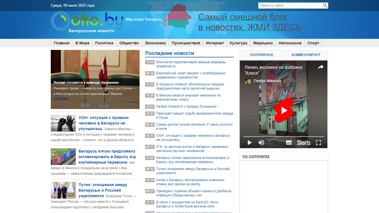Go to the Спорт section
This screenshot has width=379, height=213.
(x=313, y=43)
